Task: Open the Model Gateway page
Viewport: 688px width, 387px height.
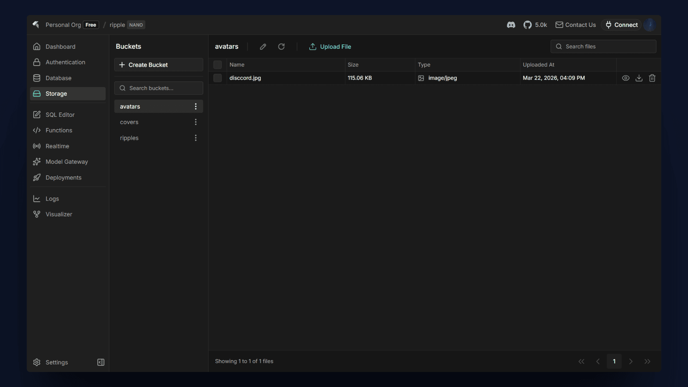Action: point(66,162)
